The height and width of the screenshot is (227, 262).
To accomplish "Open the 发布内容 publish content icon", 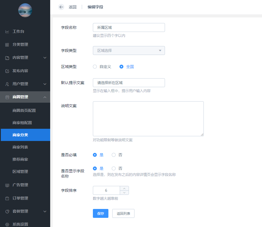I will coord(8,71).
